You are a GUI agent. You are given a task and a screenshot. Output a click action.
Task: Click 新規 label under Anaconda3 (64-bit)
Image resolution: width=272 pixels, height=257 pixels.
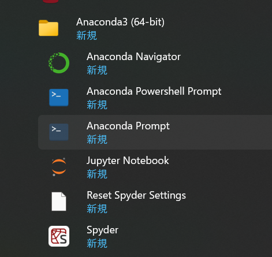tap(87, 36)
